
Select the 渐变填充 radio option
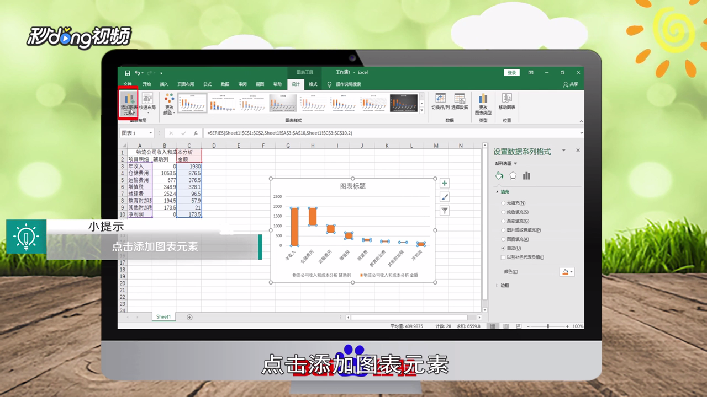click(503, 221)
